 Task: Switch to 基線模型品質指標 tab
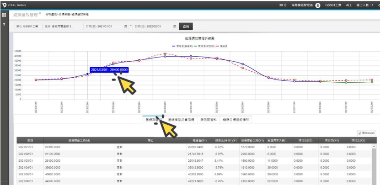181,120
